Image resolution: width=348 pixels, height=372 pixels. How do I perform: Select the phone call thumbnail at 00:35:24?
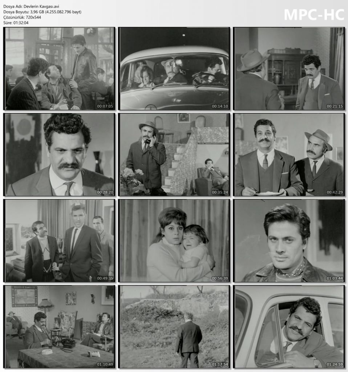pos(174,155)
